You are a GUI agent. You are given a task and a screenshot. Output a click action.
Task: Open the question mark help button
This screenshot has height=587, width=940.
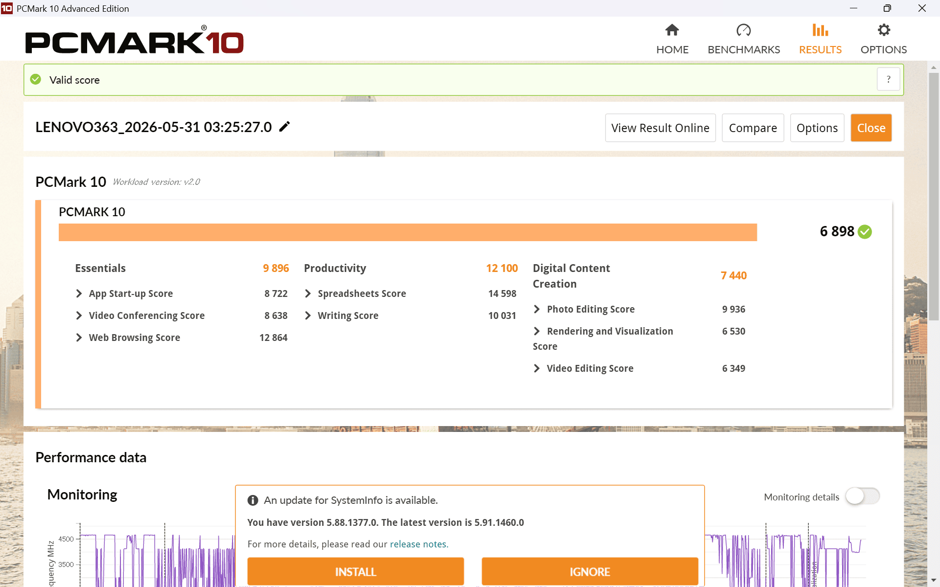pos(888,79)
